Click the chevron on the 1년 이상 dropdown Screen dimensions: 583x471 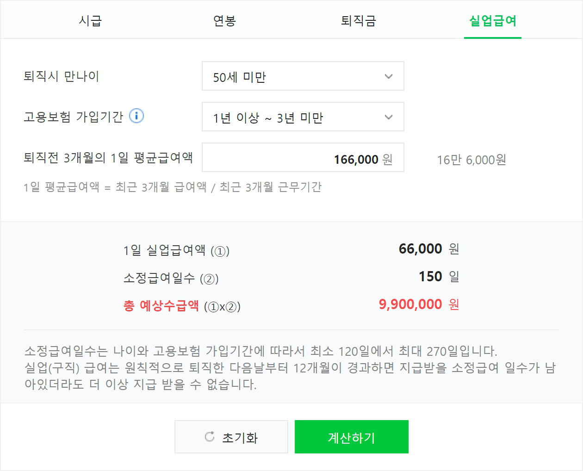pos(389,117)
